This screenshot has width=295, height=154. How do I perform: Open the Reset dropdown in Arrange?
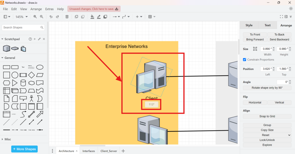point(267,135)
